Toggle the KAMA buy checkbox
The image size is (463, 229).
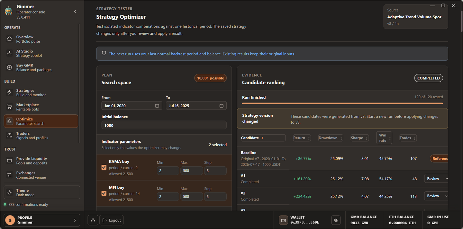(104, 167)
